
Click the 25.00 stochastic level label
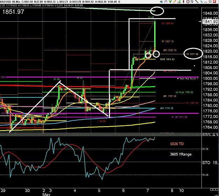click(x=205, y=149)
